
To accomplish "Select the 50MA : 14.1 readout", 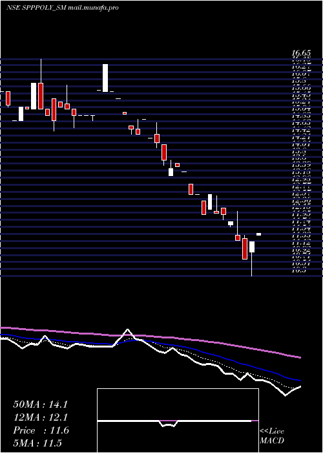I will pos(40,404).
